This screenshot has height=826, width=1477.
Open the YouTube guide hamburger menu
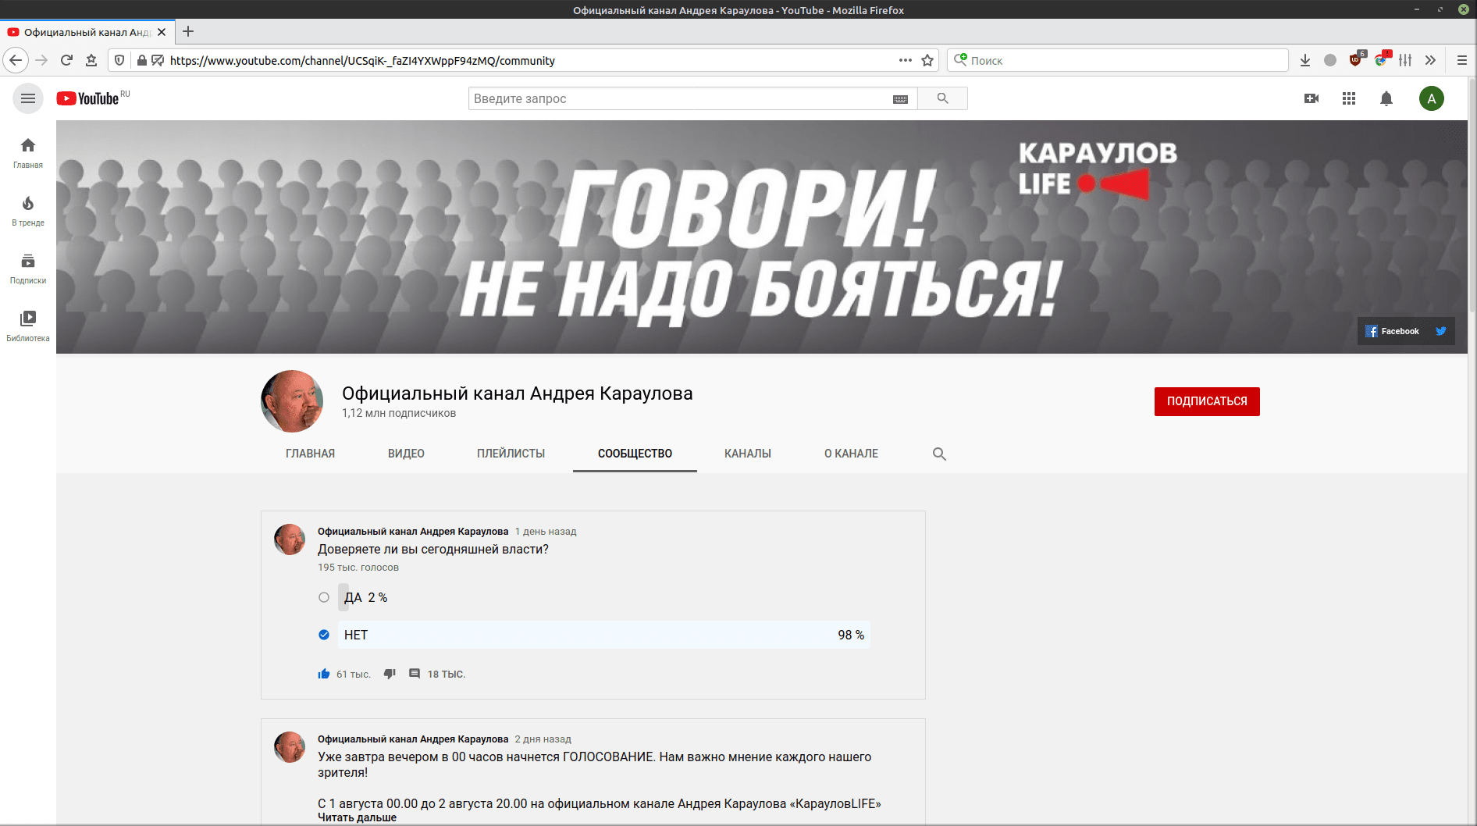click(28, 98)
